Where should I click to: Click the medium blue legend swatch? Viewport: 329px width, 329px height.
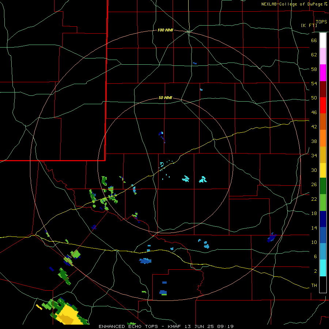click(323, 235)
